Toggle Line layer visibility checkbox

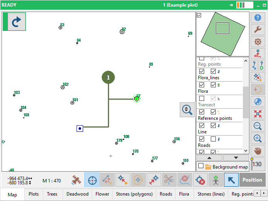[x=202, y=125]
